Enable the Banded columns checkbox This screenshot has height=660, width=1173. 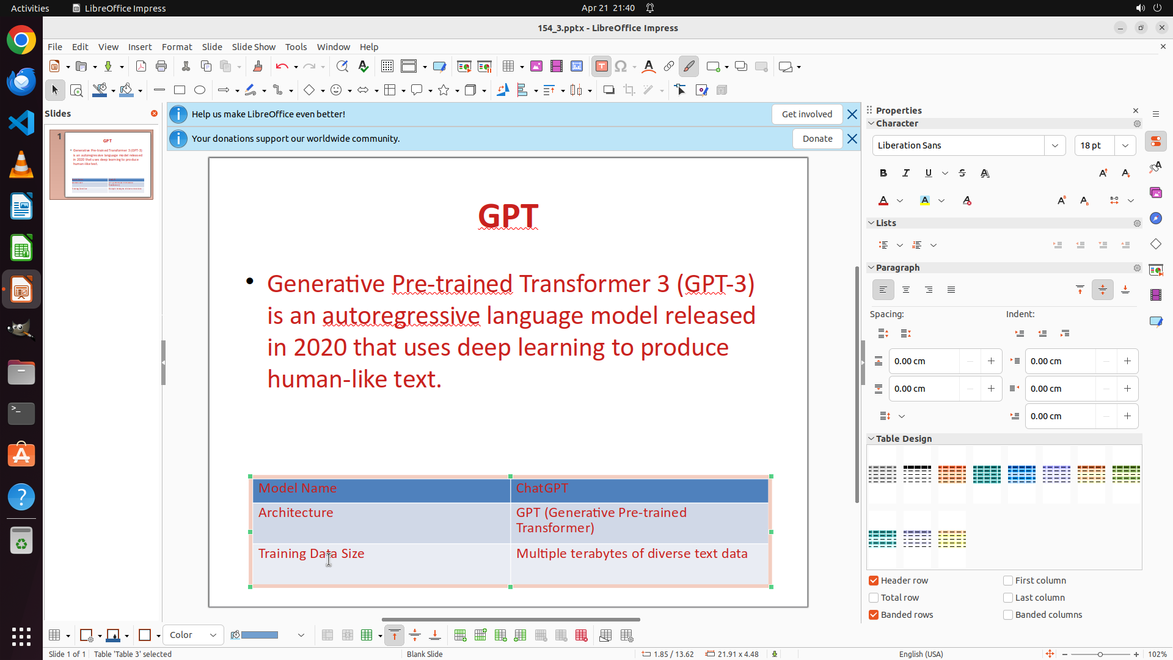(1008, 615)
